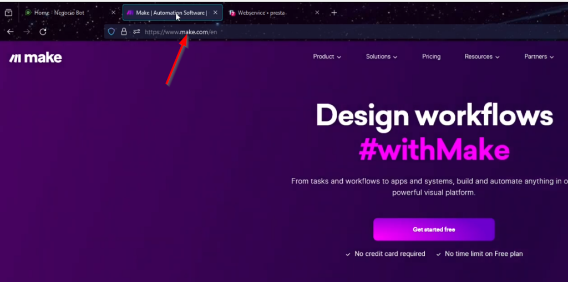Open the Pricing page link
This screenshot has width=568, height=282.
[x=431, y=57]
